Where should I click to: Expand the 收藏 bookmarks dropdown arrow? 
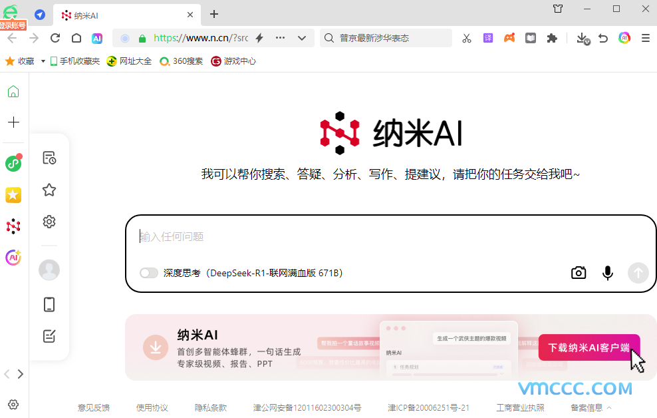pyautogui.click(x=43, y=61)
